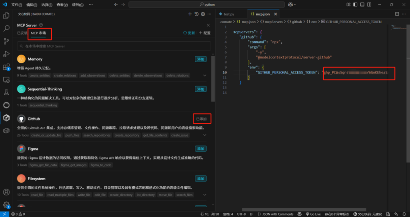Expand the Memory server tool list
Viewport: 410px width, 217px height.
point(205,75)
